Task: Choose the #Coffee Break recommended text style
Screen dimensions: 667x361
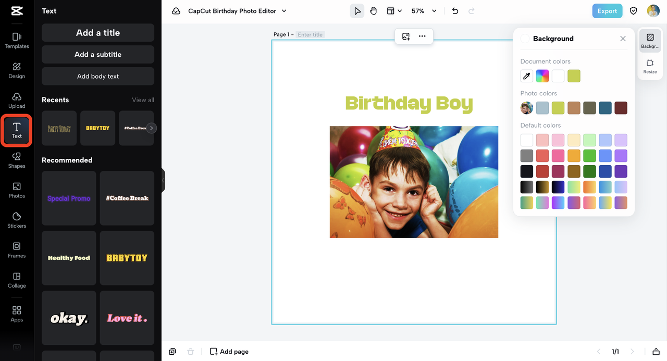Action: tap(127, 198)
